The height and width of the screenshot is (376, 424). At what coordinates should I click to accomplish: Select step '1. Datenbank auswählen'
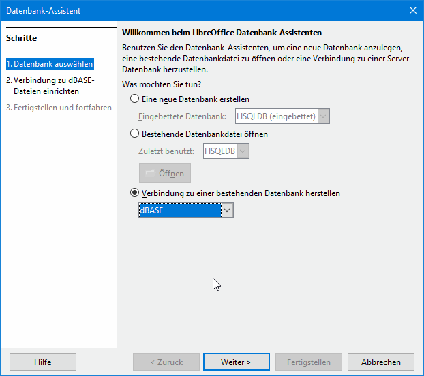point(50,64)
